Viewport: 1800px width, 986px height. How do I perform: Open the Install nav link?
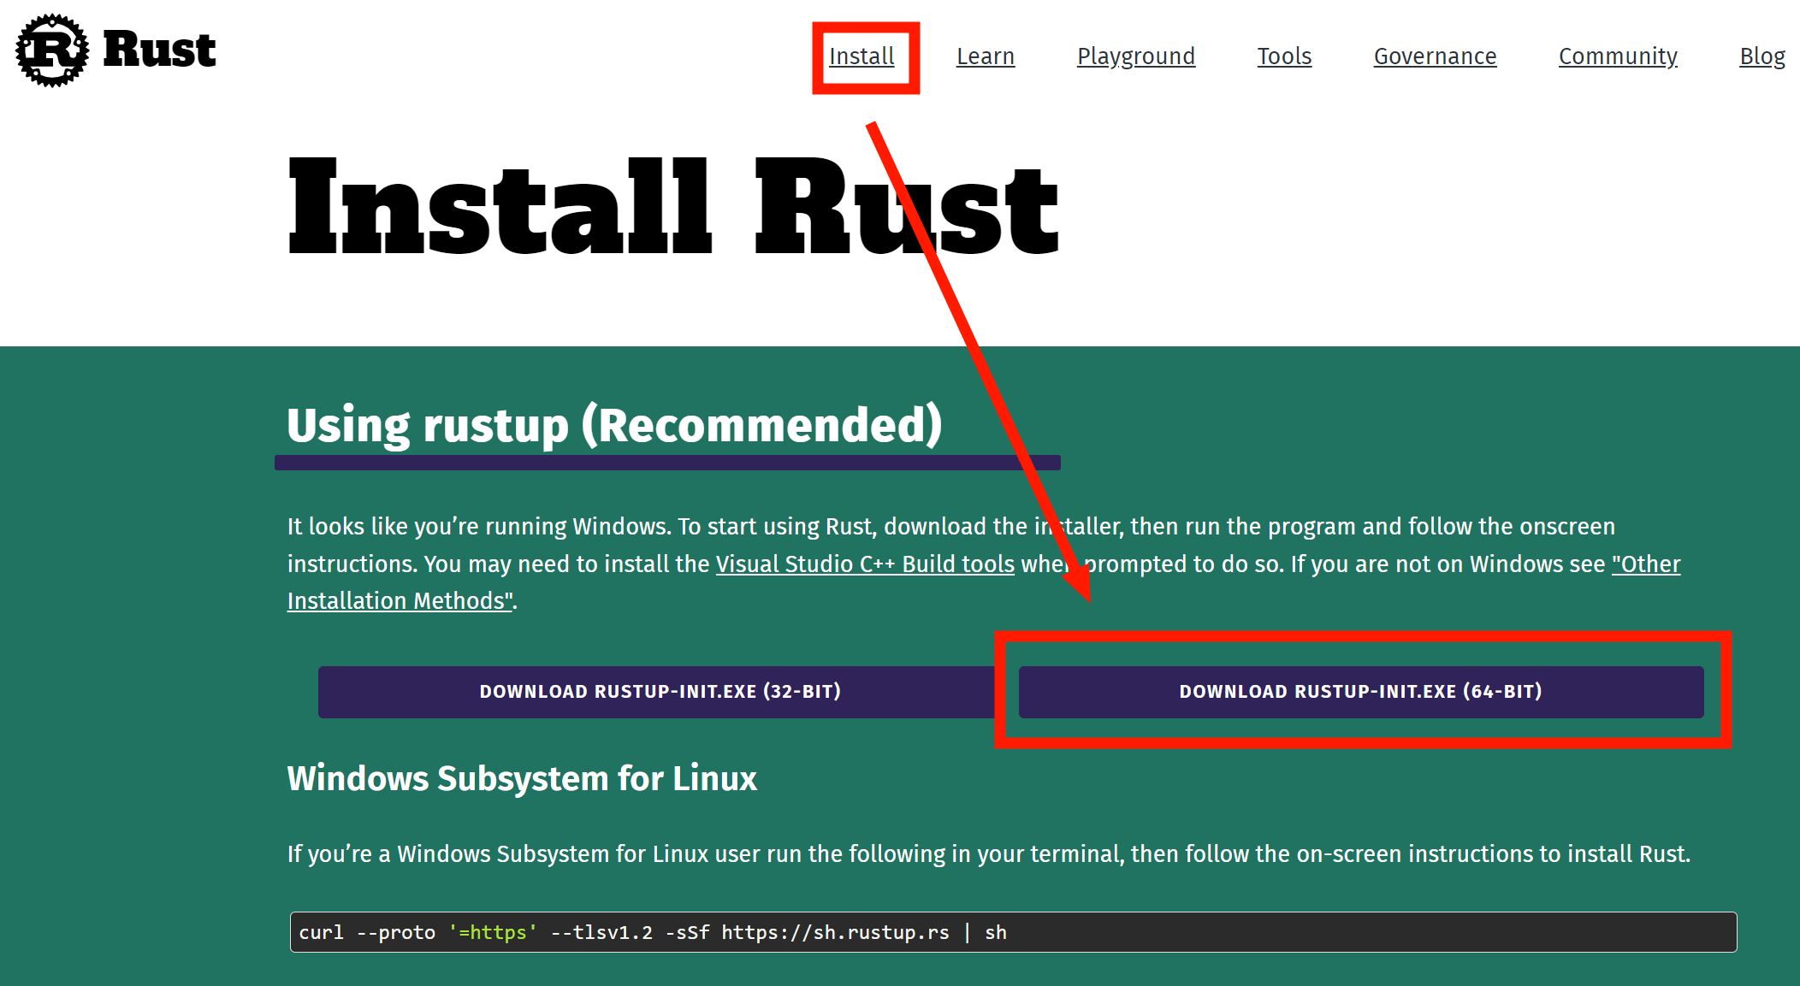coord(862,56)
